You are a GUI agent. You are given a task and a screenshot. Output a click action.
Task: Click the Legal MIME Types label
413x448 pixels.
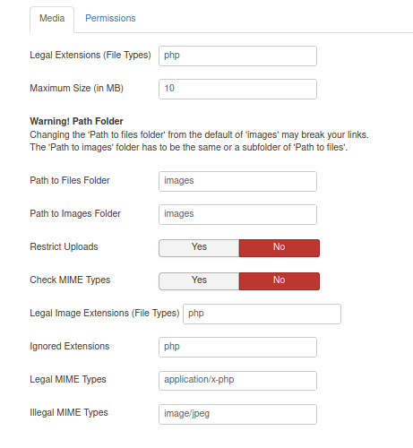pyautogui.click(x=68, y=379)
